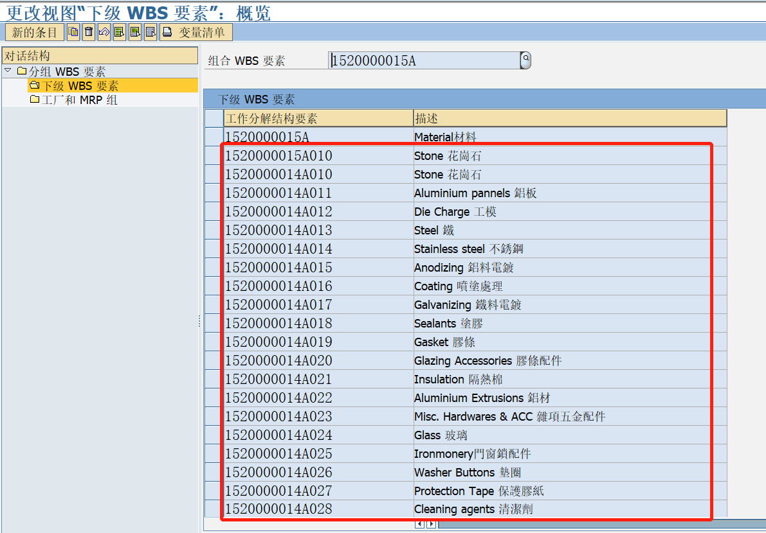Click the 新的条目 (New Entries) button
Viewport: 766px width, 533px height.
coord(35,33)
